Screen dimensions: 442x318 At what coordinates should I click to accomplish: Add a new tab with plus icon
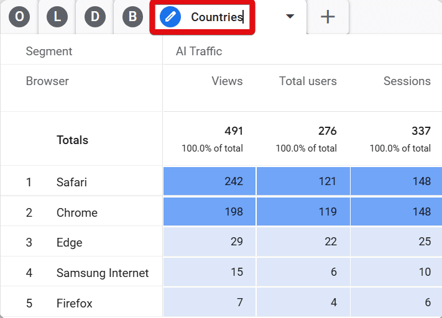coord(328,17)
